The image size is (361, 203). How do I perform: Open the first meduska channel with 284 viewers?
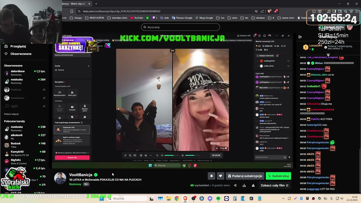(x=25, y=81)
